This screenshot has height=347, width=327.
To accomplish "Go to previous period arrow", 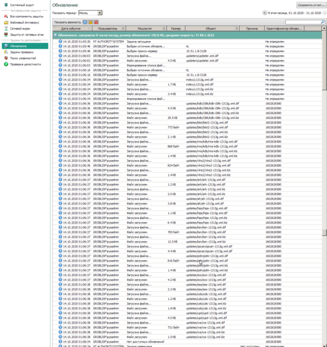I will coord(265,12).
